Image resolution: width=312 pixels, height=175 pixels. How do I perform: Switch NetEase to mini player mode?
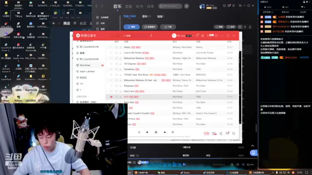pos(216,36)
